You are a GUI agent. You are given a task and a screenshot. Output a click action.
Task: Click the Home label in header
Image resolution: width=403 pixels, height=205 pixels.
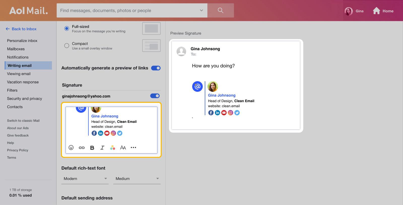point(388,11)
